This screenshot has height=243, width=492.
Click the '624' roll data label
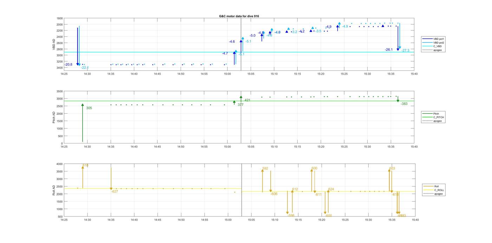point(331,189)
